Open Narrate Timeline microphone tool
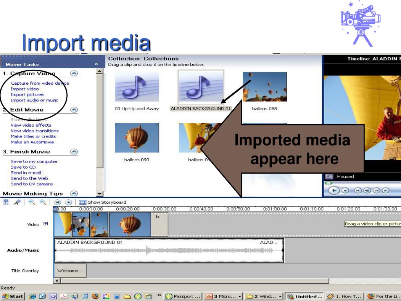This screenshot has width=401, height=301. [17, 202]
